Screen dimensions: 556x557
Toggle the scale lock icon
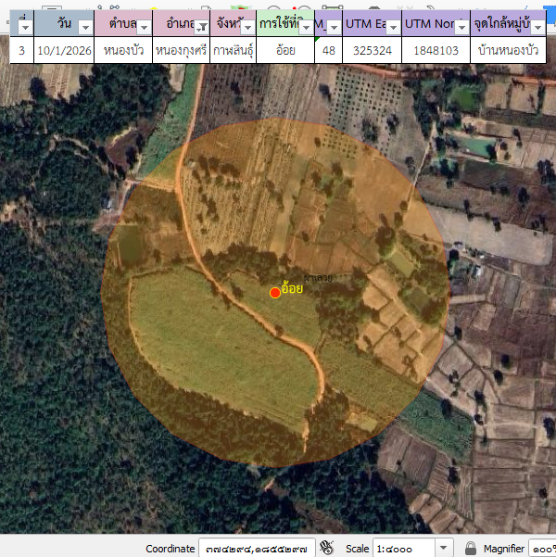point(471,549)
